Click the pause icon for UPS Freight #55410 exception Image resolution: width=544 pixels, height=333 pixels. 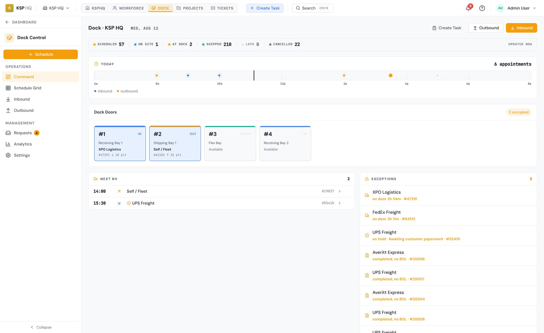point(367,235)
